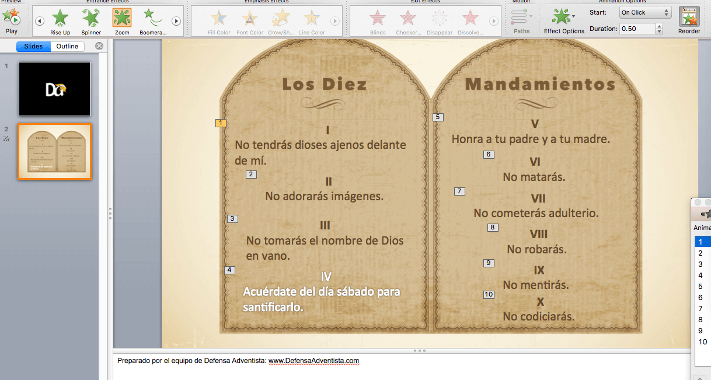Screen dimensions: 711x380
Task: Select animation marker 6 on slide
Action: 489,155
